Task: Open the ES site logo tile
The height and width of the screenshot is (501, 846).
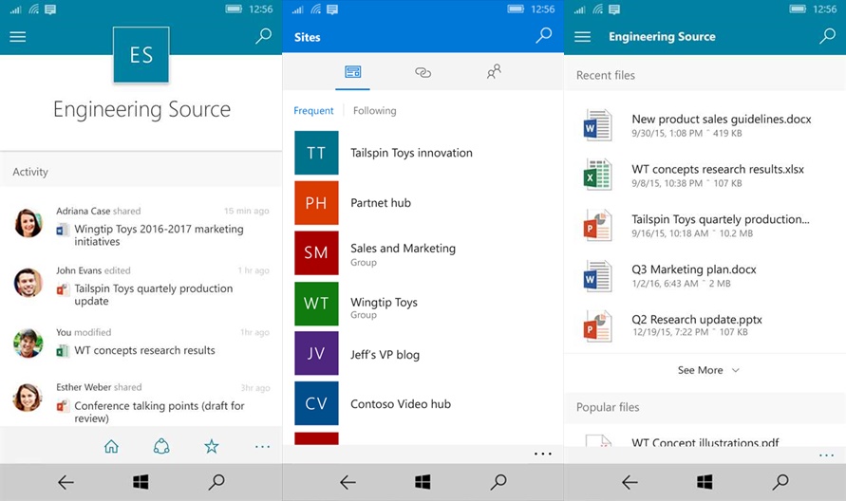Action: pos(141,55)
